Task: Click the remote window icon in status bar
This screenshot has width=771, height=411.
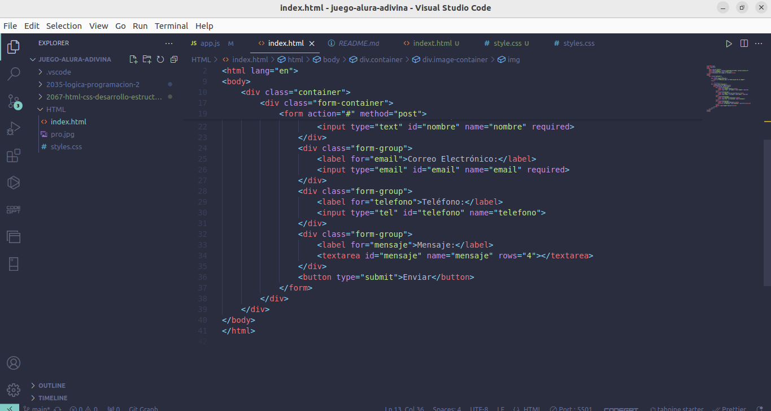Action: 10,408
